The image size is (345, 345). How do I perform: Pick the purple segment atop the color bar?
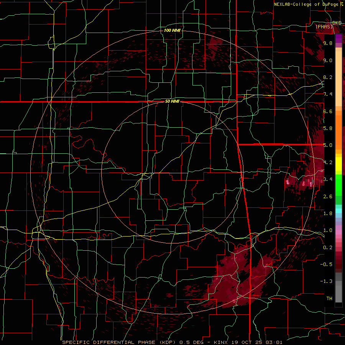tap(338, 38)
